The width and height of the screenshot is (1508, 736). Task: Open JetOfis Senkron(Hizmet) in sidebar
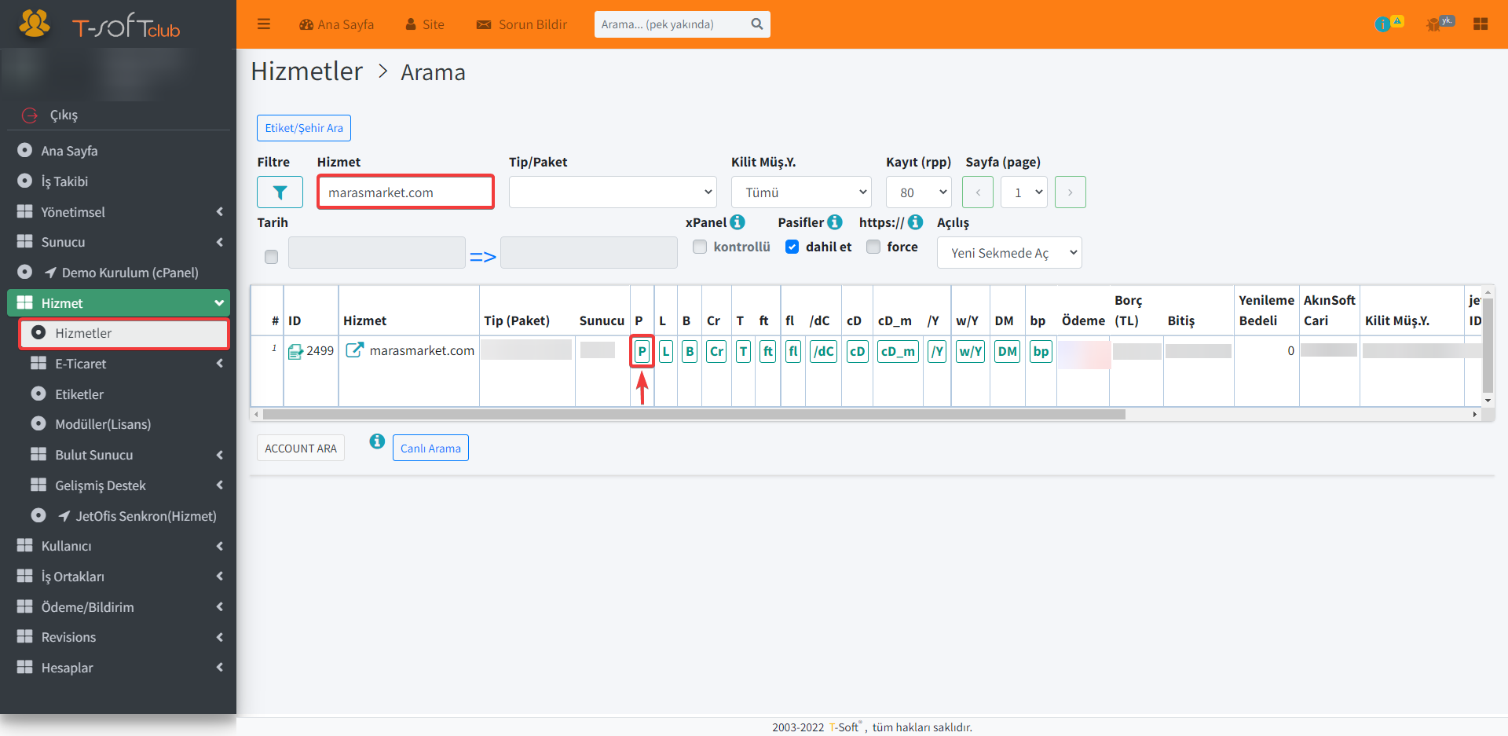point(126,516)
